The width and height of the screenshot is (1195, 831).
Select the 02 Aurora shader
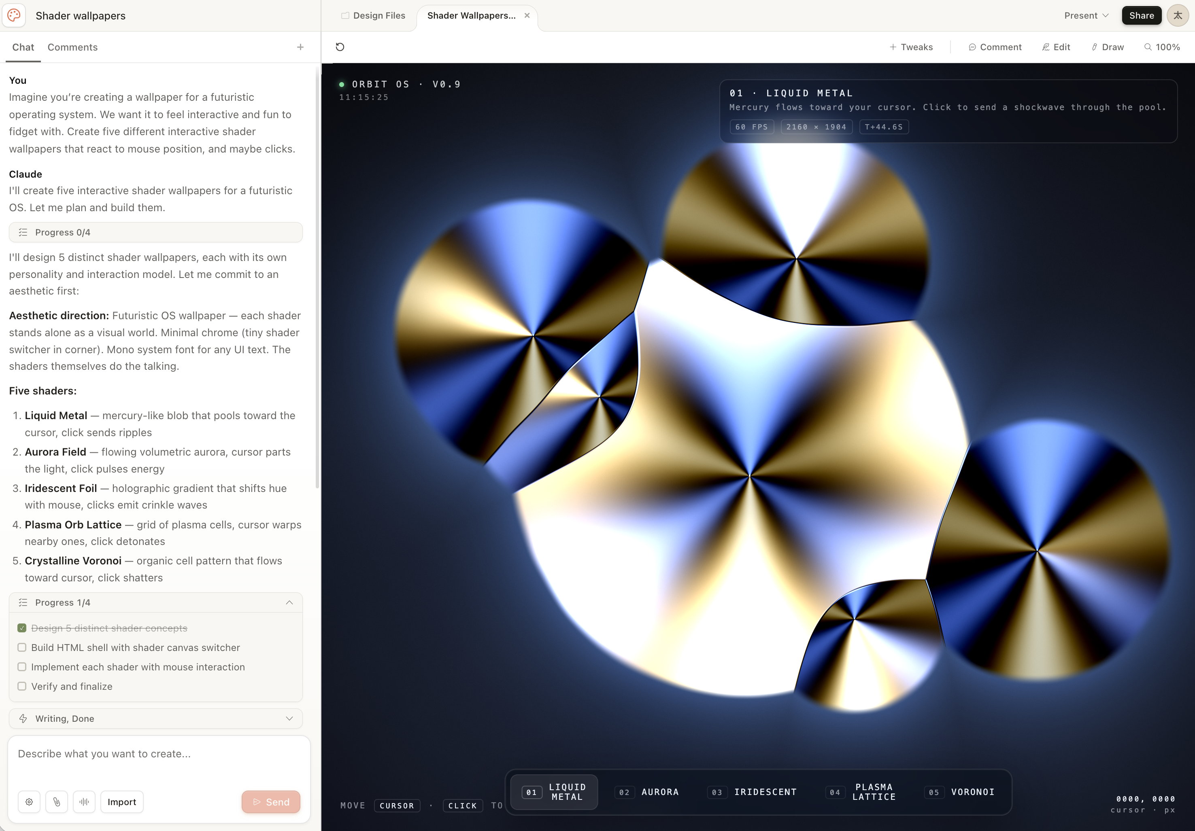[x=647, y=792]
